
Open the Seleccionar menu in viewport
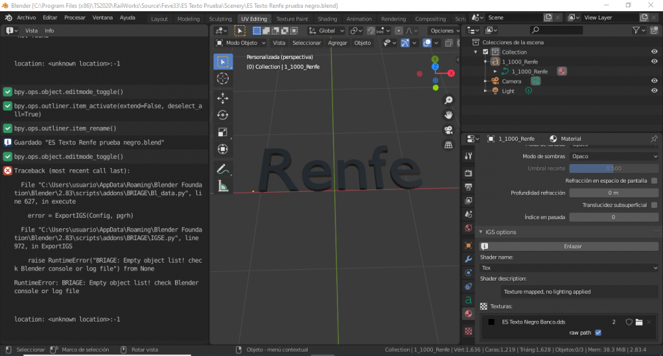click(306, 43)
